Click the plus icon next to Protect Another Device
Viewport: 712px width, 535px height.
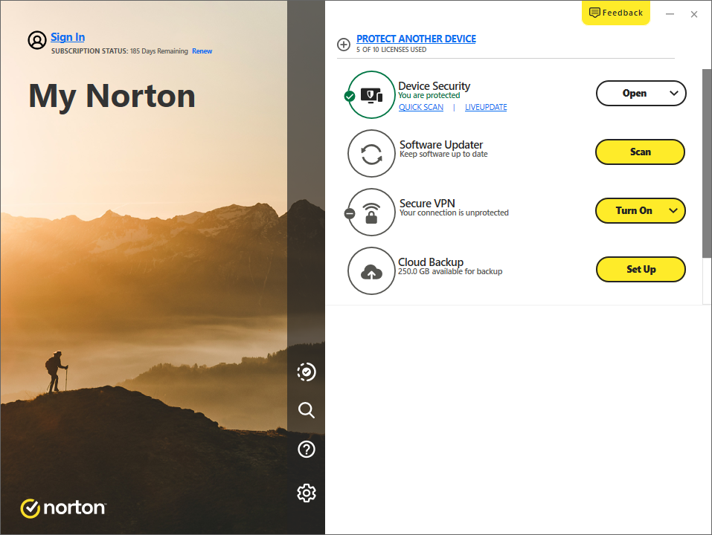pos(344,45)
